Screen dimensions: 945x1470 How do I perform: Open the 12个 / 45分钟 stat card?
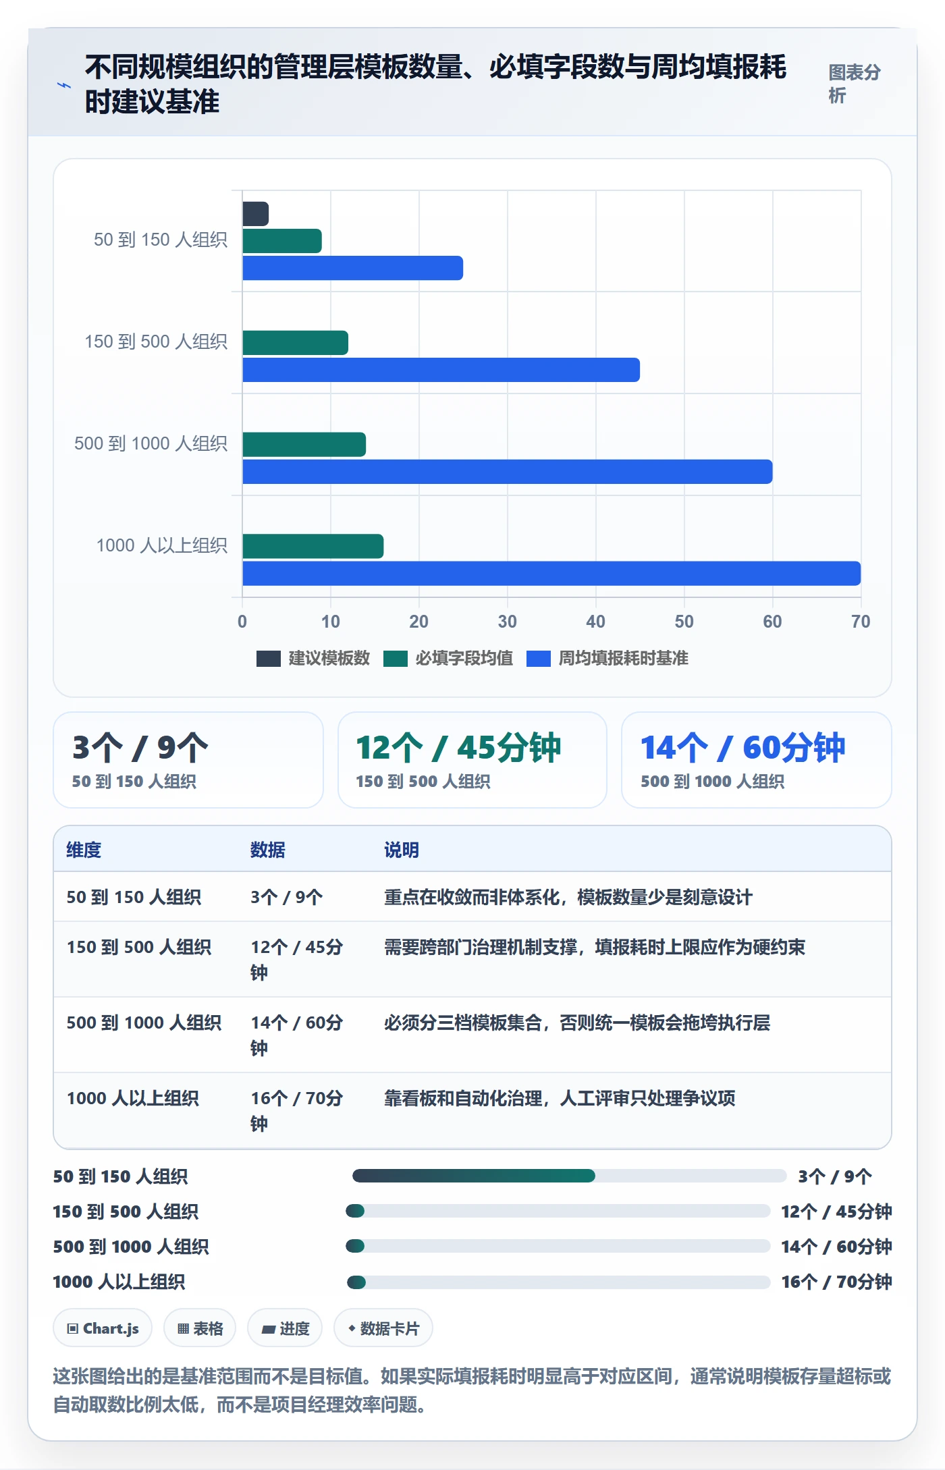tap(473, 760)
